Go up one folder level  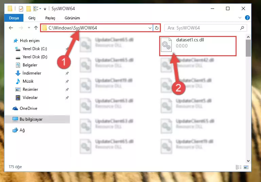[36, 28]
